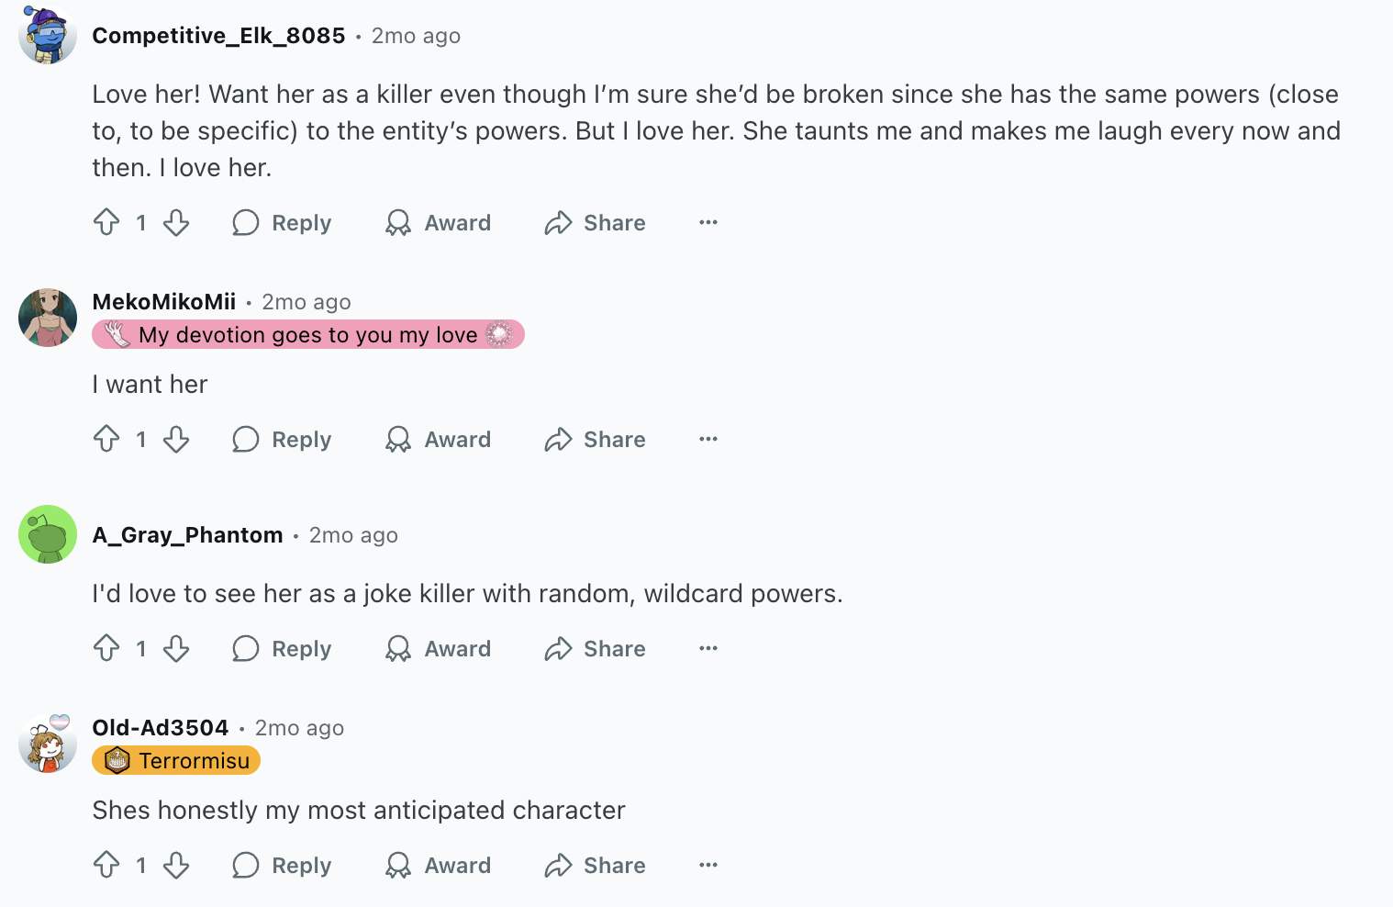Downvote A_Gray_Phantom's comment

tap(176, 648)
